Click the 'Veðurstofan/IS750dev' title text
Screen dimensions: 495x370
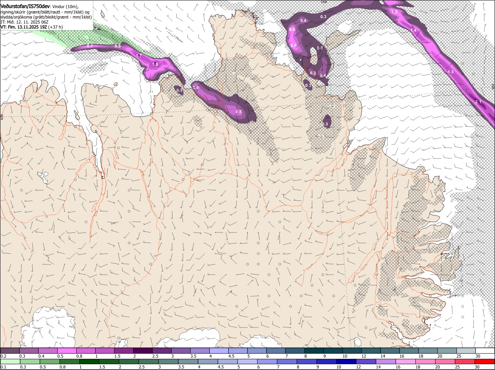(25, 6)
